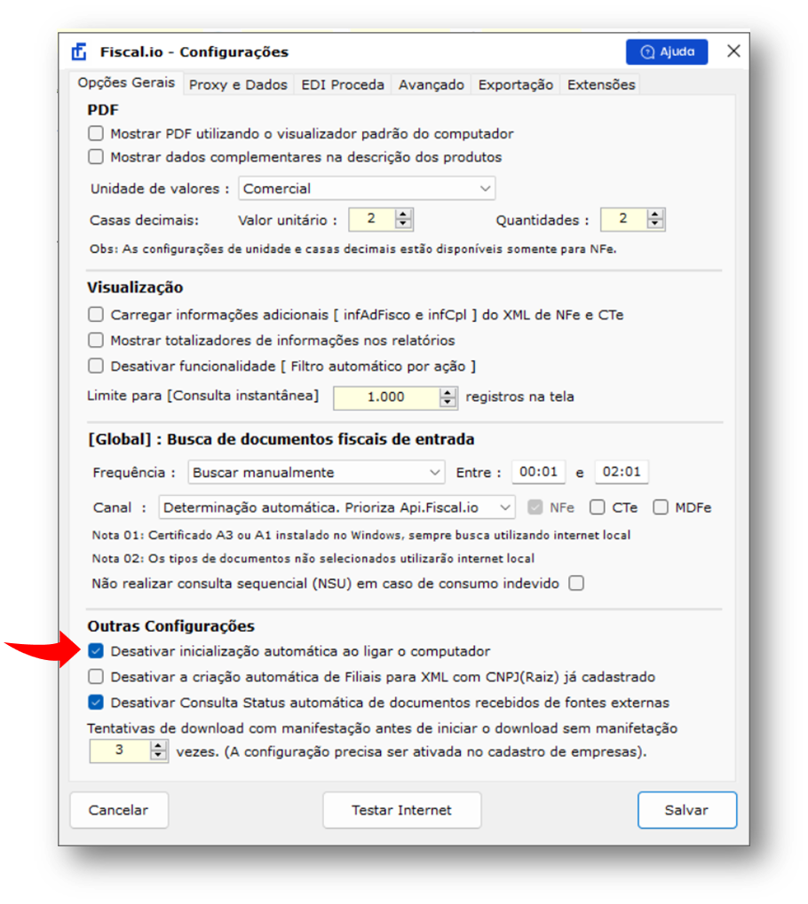Viewport: 808px width, 904px height.
Task: Close the Configurações dialog window
Action: point(733,51)
